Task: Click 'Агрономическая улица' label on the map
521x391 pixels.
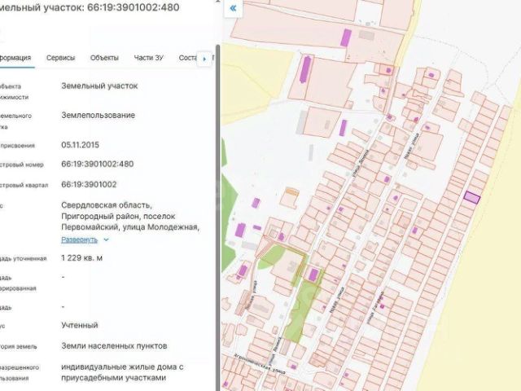Action: [x=260, y=364]
